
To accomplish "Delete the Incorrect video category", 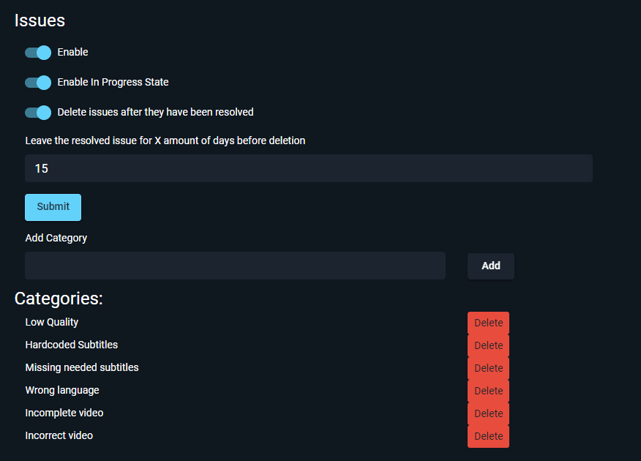I will 488,435.
